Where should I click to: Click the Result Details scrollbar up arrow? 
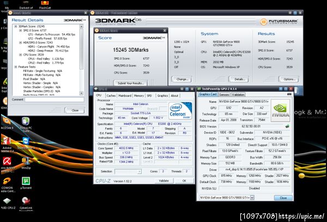tap(81, 27)
